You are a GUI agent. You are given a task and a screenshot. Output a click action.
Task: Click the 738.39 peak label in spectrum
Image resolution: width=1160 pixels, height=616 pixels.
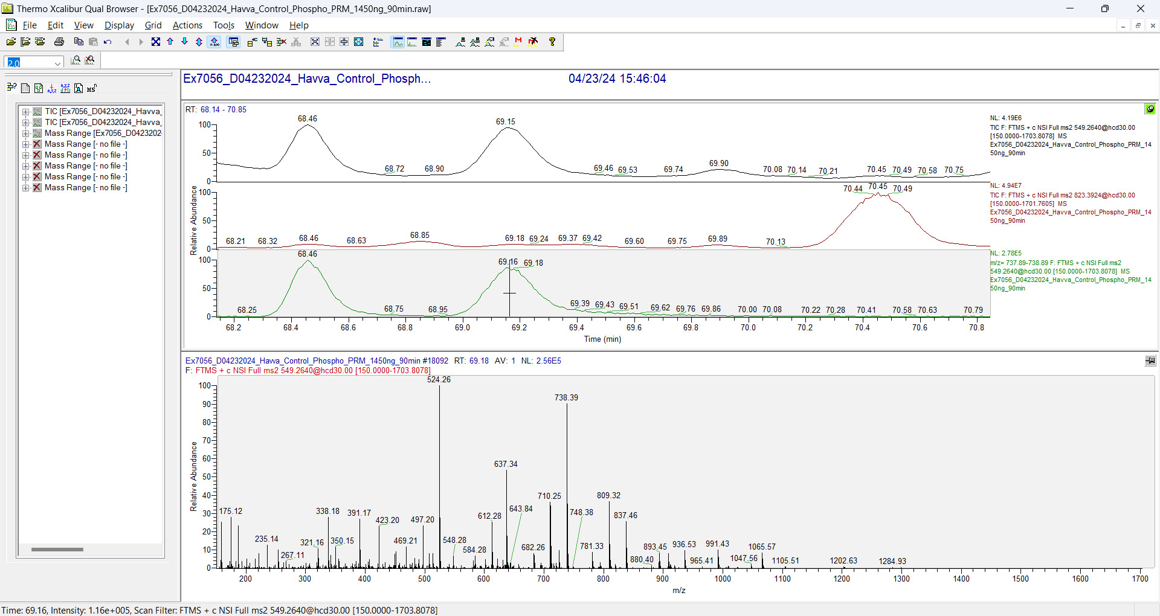[x=566, y=397]
